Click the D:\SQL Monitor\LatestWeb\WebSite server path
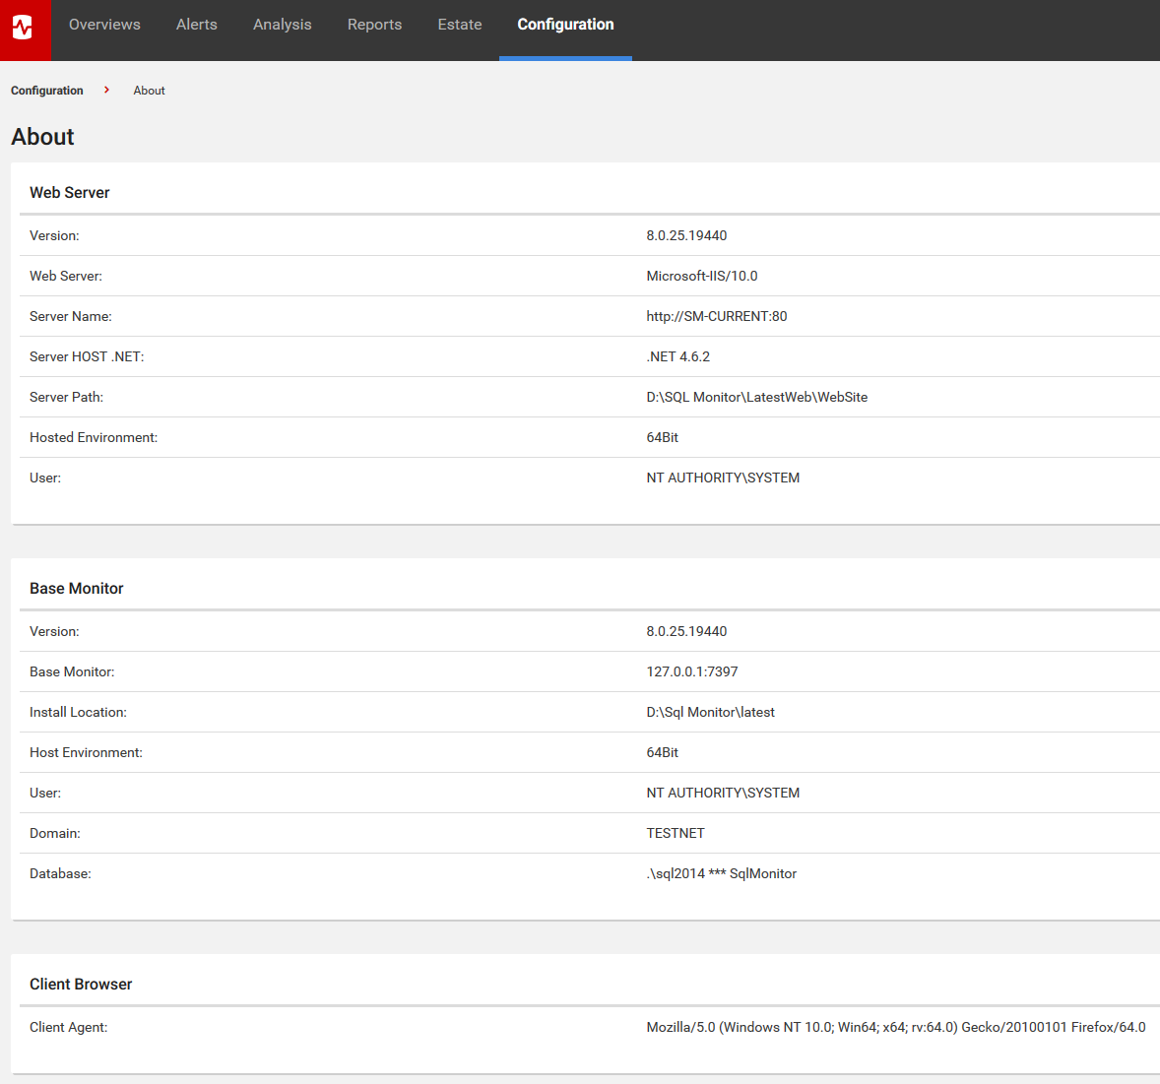The image size is (1160, 1084). pyautogui.click(x=756, y=397)
